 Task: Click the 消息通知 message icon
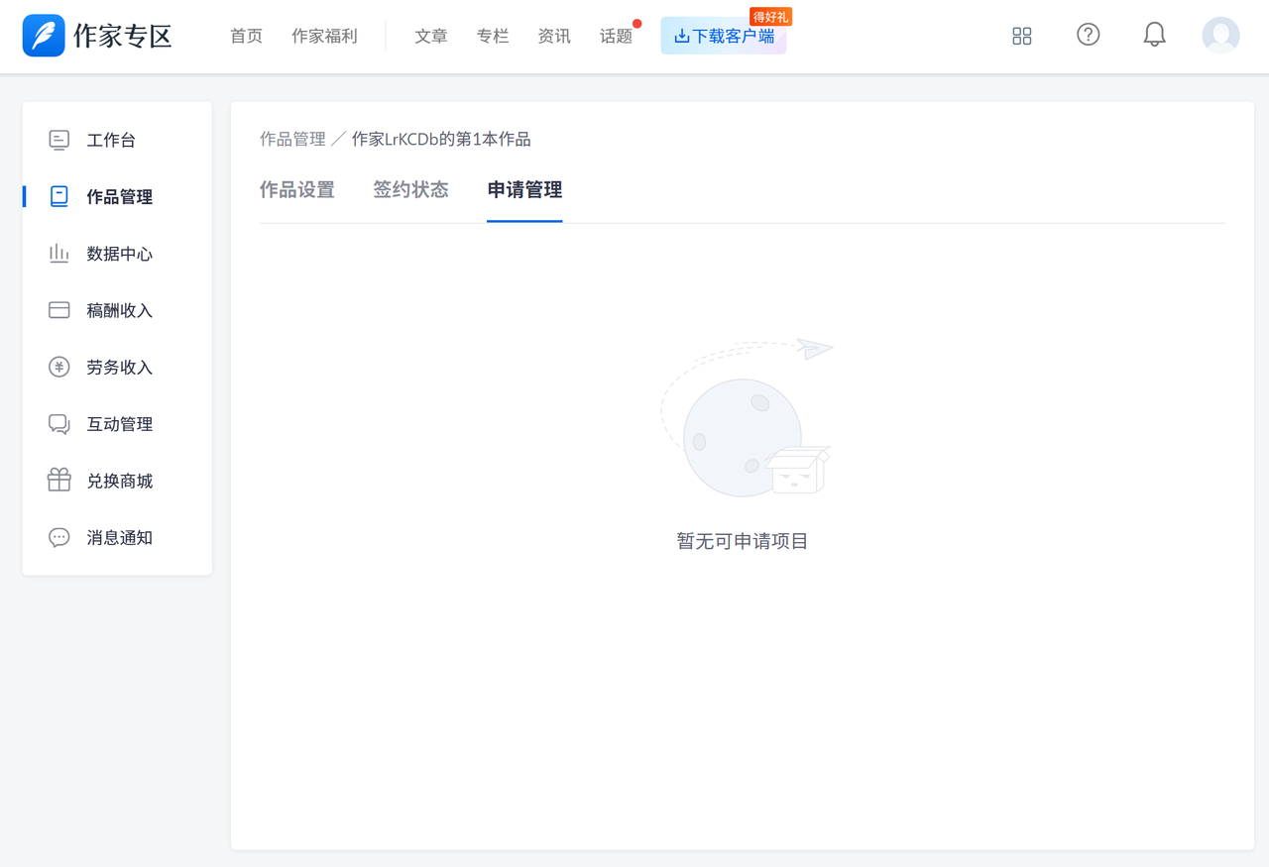point(59,538)
